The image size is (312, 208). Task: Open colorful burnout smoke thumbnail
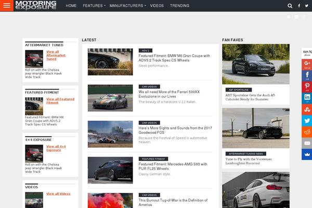coord(110,200)
